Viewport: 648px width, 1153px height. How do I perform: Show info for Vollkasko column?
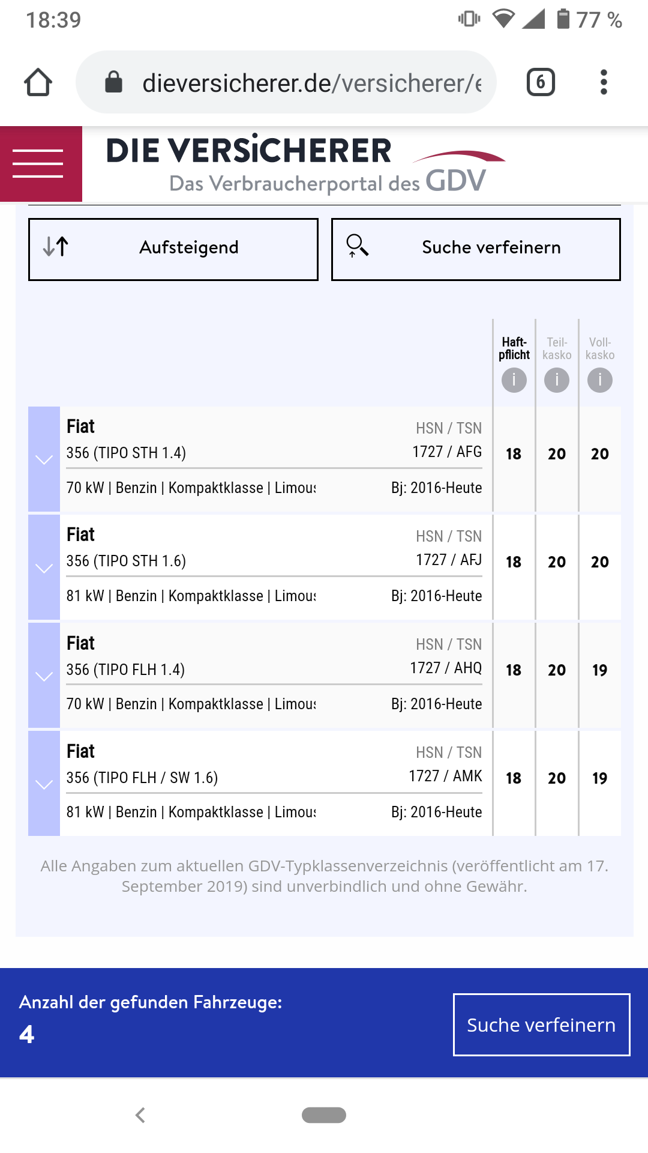[x=600, y=380]
